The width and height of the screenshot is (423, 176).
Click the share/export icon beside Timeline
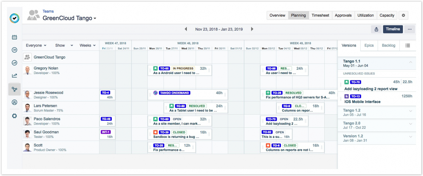[376, 29]
